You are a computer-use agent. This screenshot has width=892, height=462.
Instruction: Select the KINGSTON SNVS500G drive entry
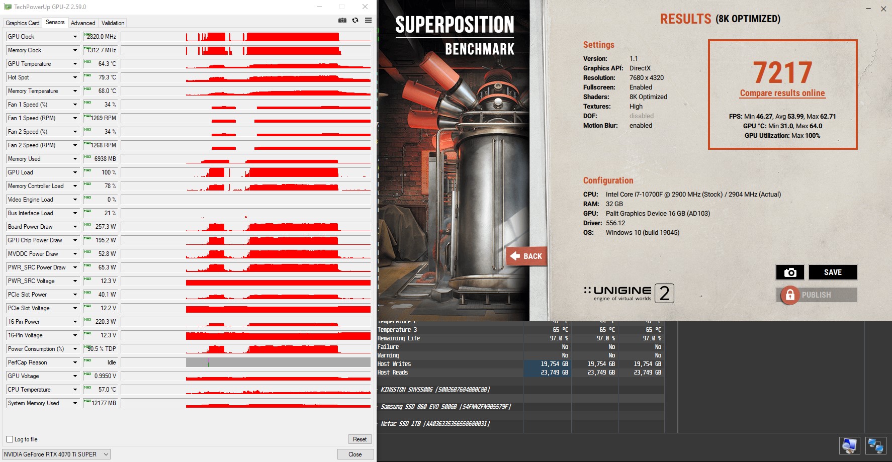click(x=435, y=390)
